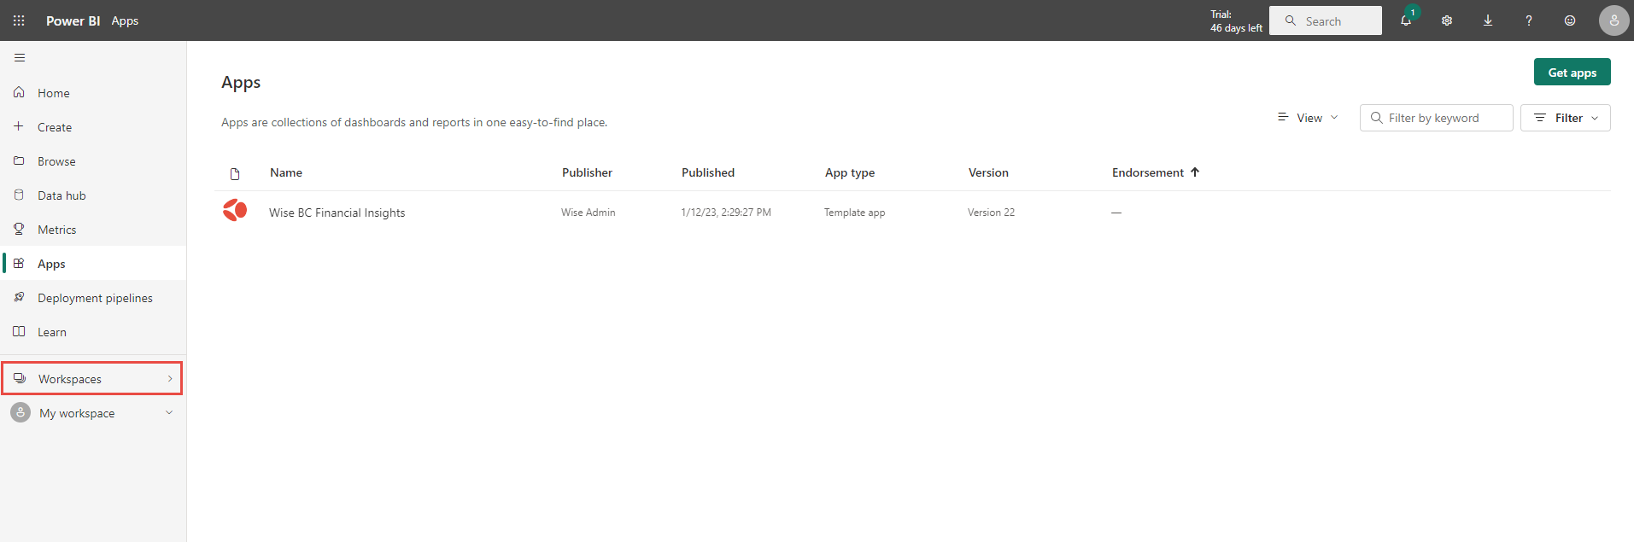The height and width of the screenshot is (542, 1634).
Task: Open the help question mark icon
Action: (1529, 20)
